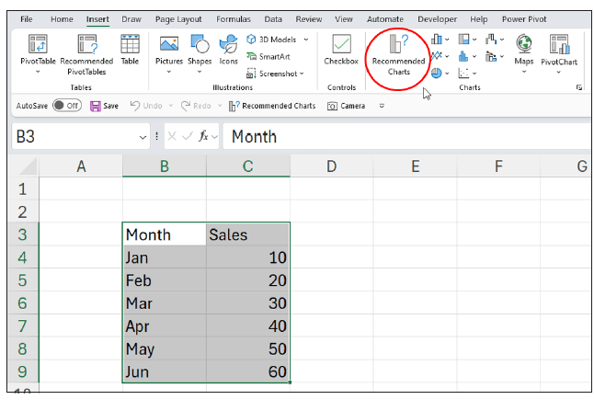Click Undo on Quick Access Toolbar
Image resolution: width=594 pixels, height=411 pixels.
point(146,106)
